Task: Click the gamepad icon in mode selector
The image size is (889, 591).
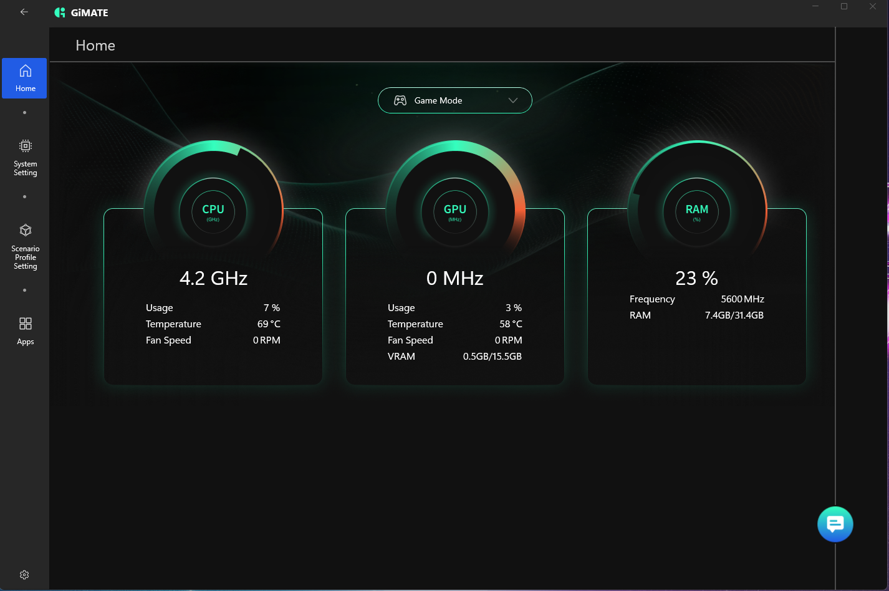Action: click(400, 100)
